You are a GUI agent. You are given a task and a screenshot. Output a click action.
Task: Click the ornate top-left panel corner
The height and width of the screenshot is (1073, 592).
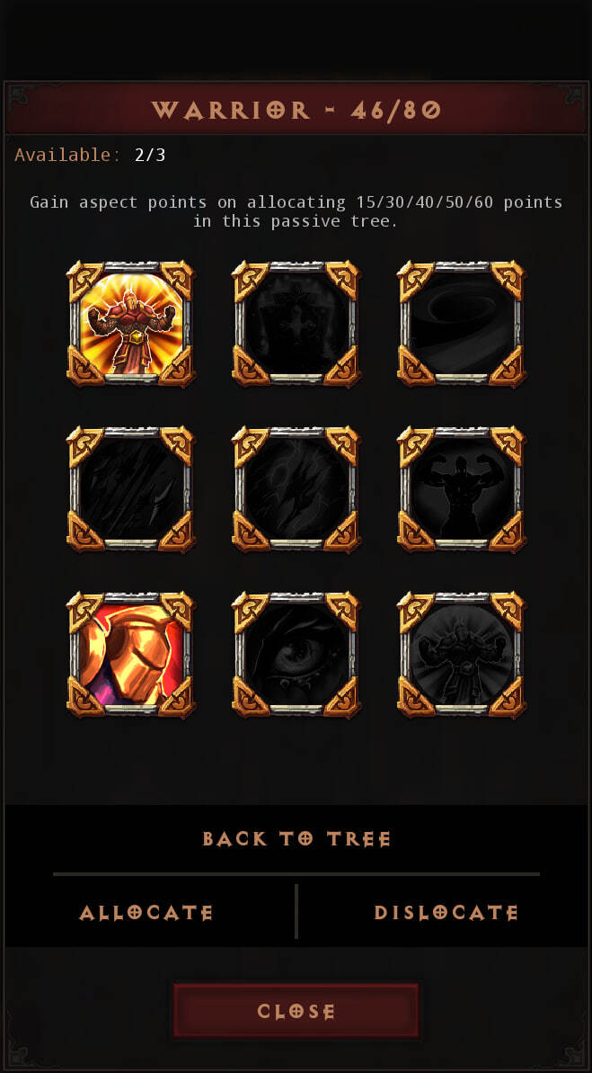tap(19, 96)
